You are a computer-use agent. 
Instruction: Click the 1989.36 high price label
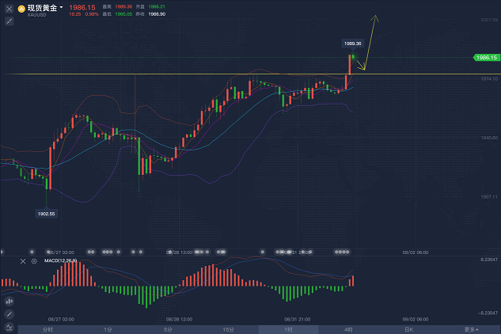[353, 44]
